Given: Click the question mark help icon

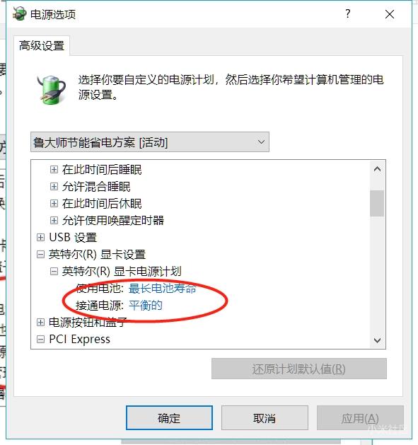Looking at the screenshot, I should pyautogui.click(x=347, y=13).
